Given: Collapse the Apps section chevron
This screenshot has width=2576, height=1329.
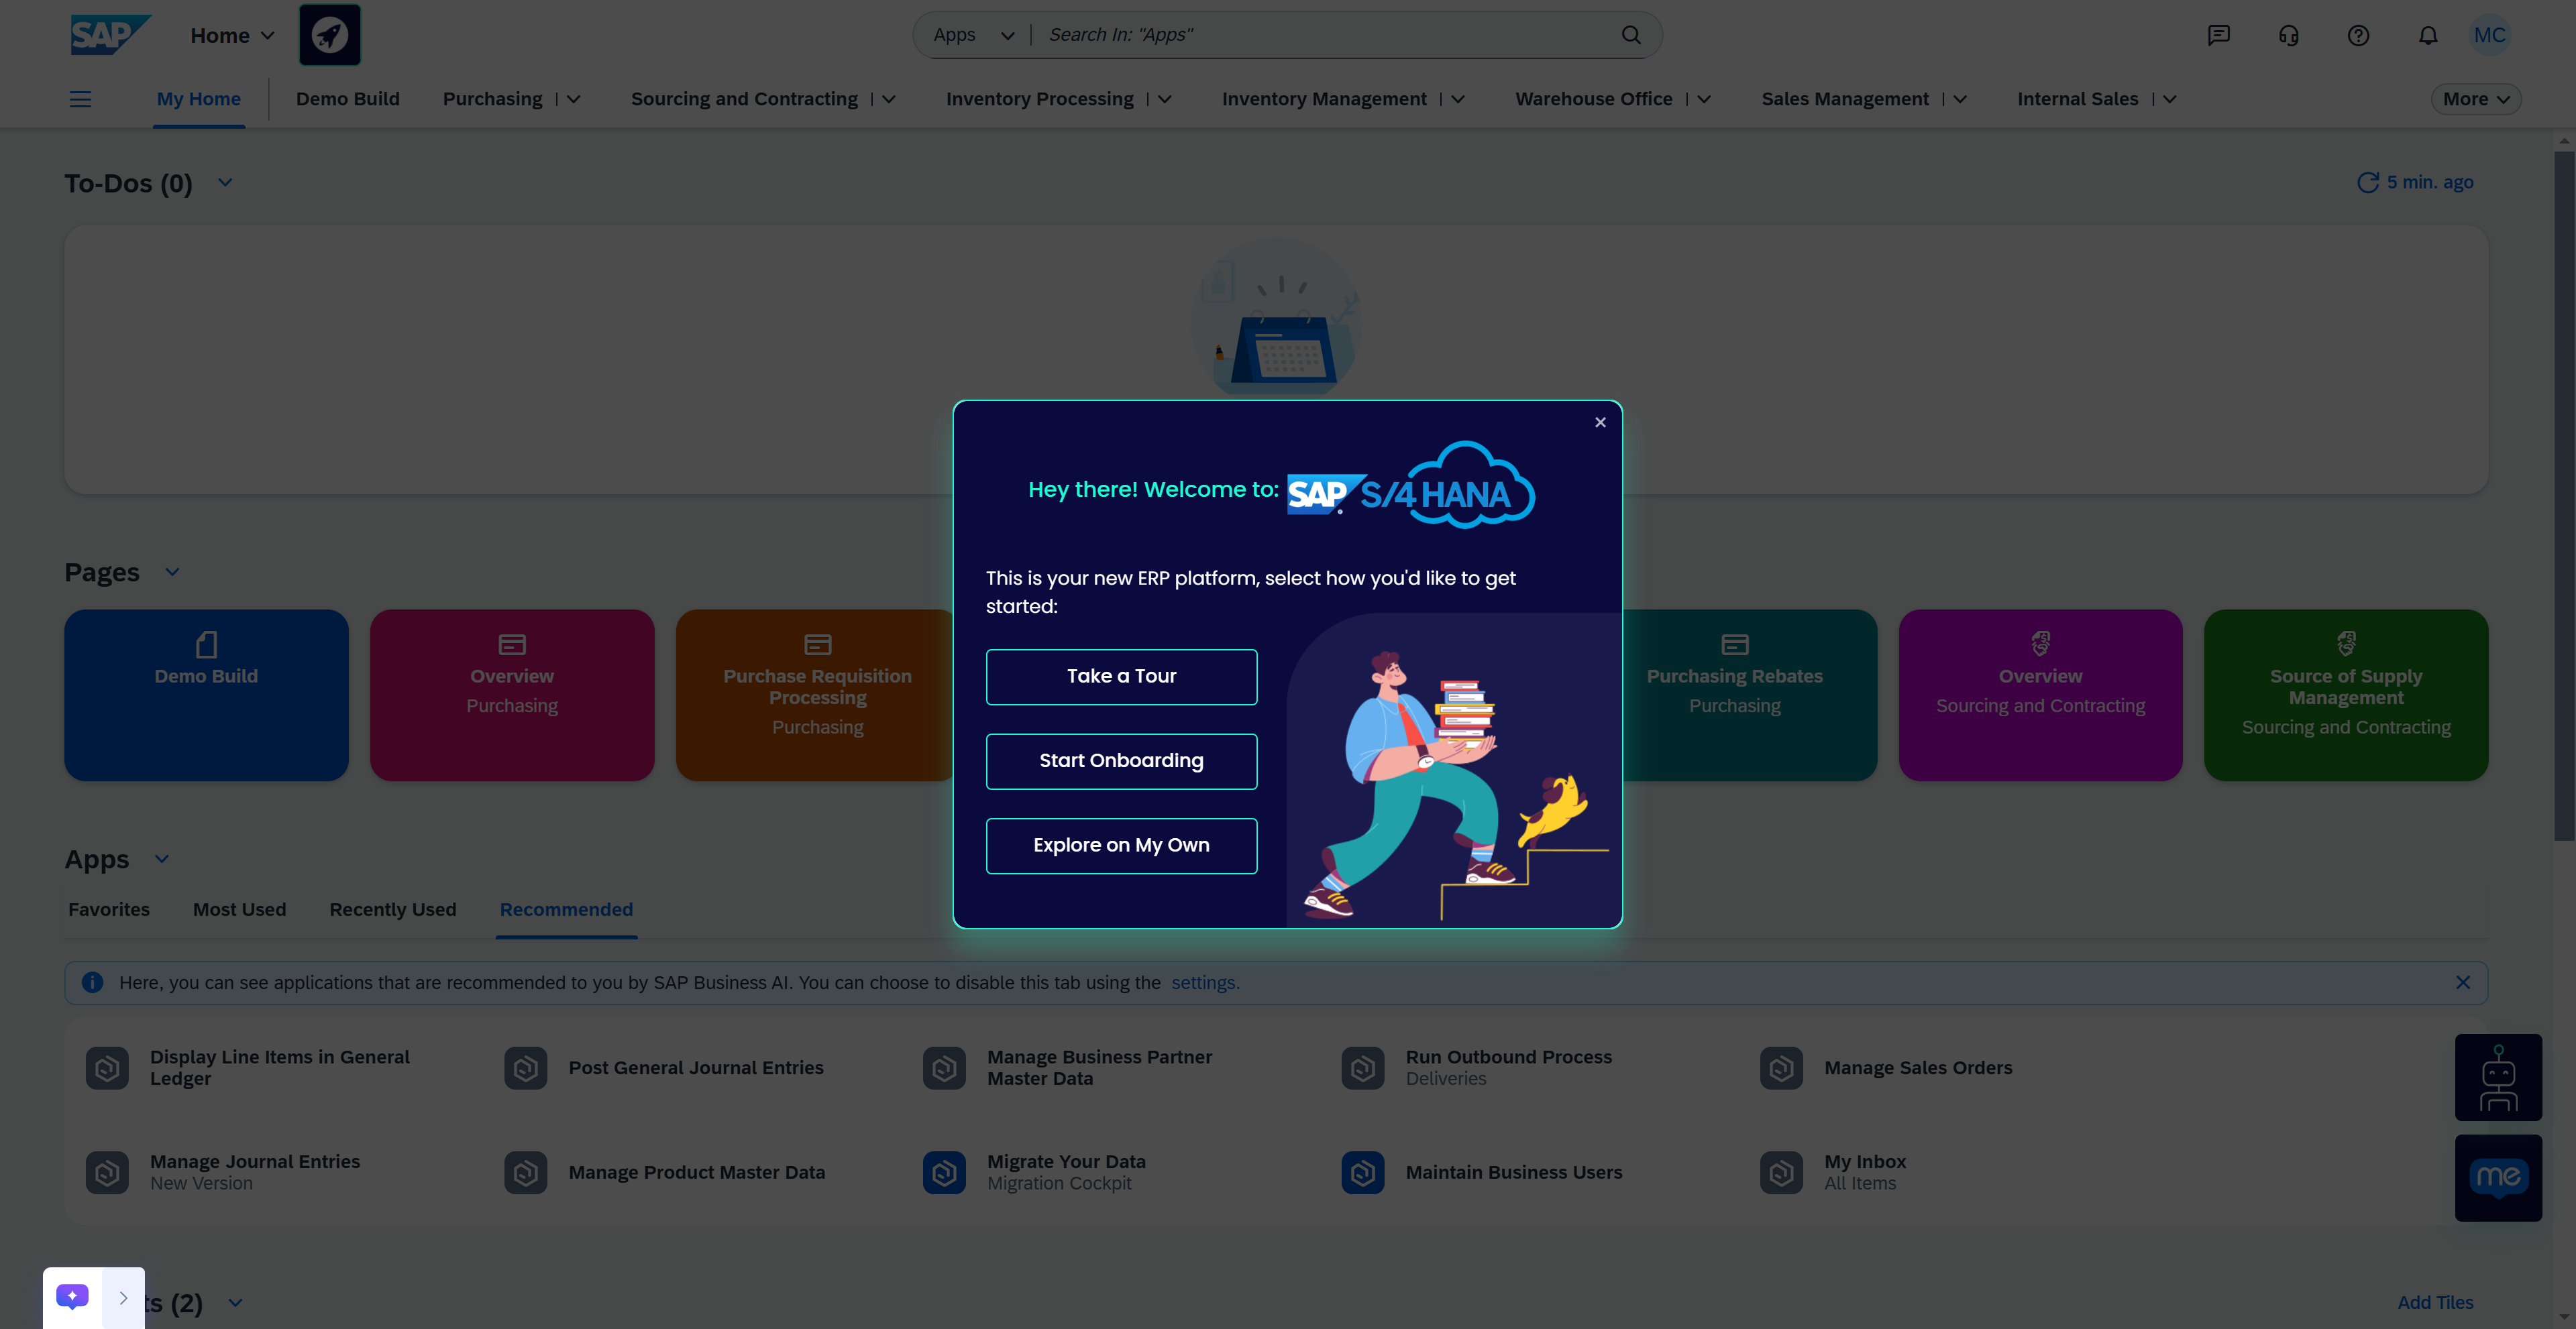Looking at the screenshot, I should [x=161, y=858].
